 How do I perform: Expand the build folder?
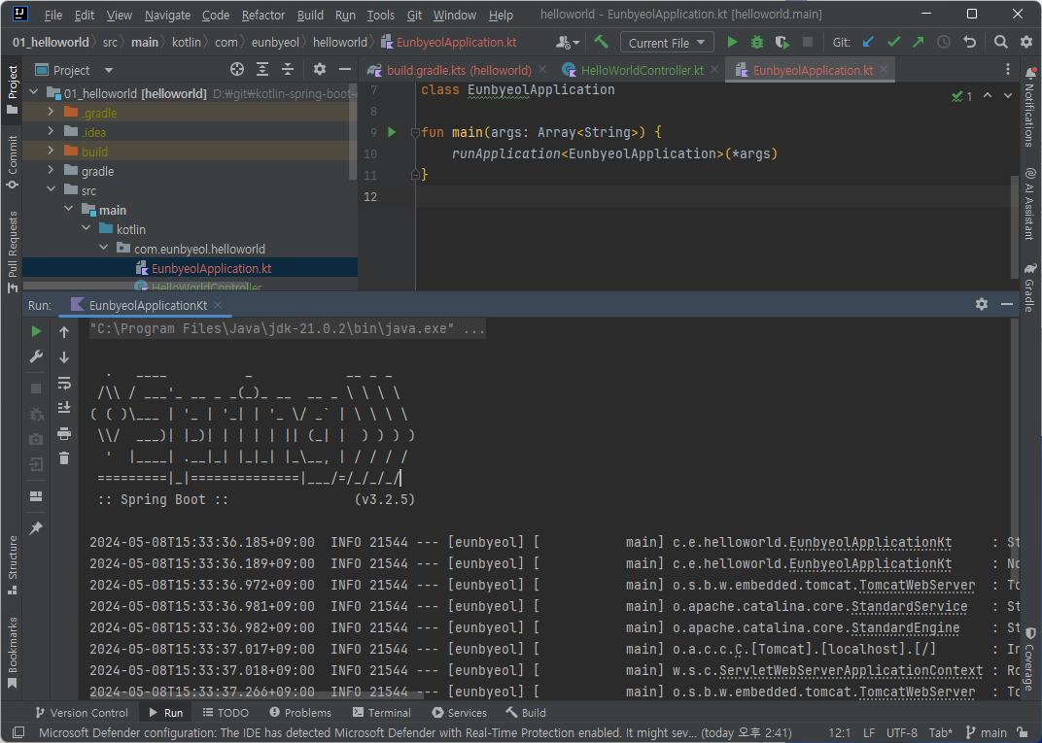51,152
